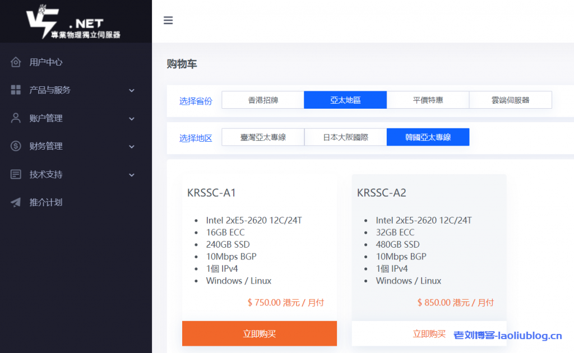
Task: Expand the 财务管理 submenu
Action: coord(132,146)
